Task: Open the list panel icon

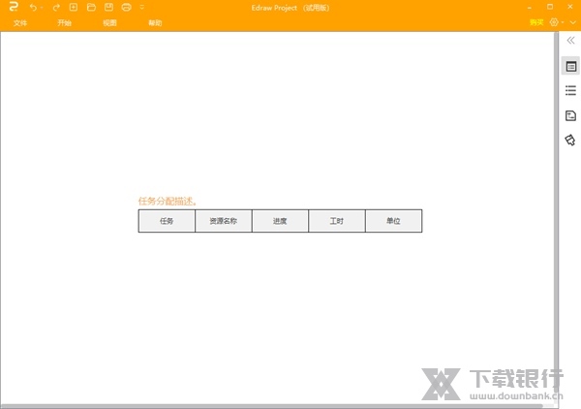Action: click(x=570, y=90)
